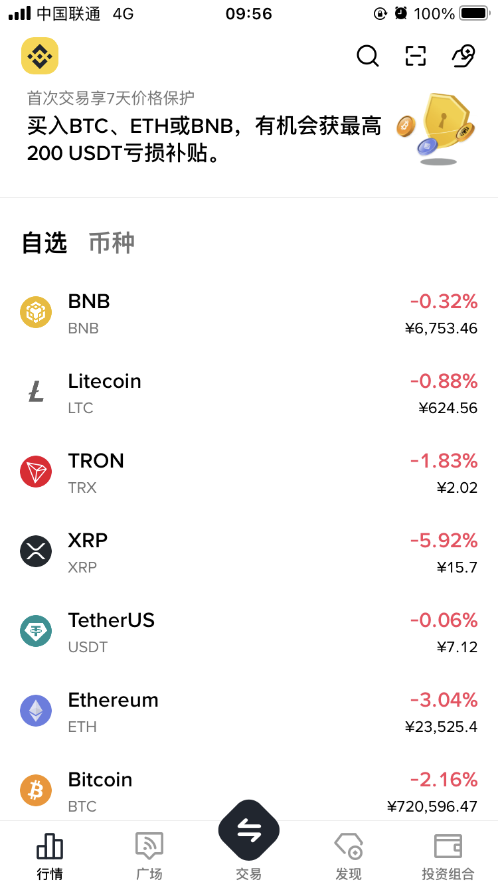Open the 发现 bottom tab

[349, 855]
